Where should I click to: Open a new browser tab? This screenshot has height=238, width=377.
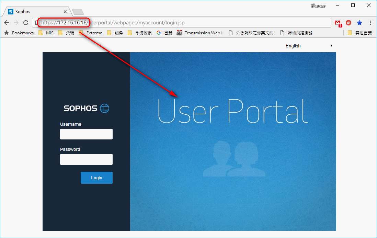(x=78, y=12)
